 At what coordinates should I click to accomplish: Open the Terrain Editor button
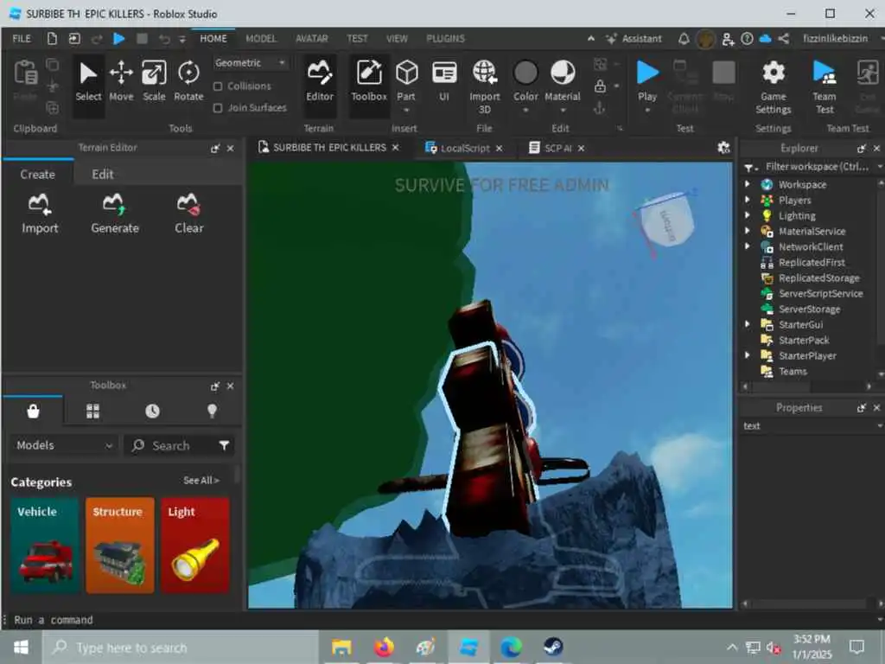click(320, 82)
